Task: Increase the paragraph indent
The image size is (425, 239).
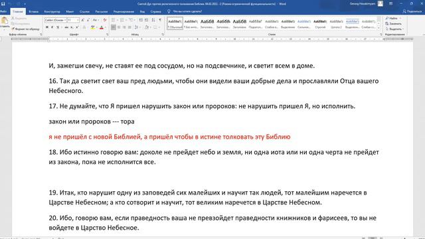Action: click(146, 20)
